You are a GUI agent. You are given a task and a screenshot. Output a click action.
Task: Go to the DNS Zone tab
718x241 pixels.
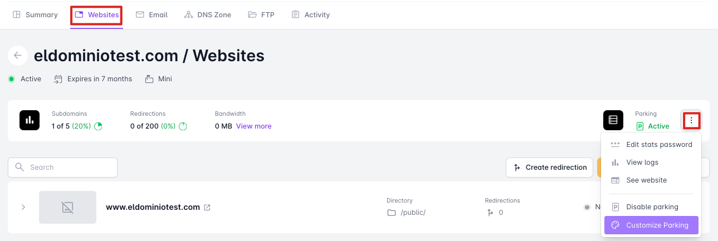(207, 15)
